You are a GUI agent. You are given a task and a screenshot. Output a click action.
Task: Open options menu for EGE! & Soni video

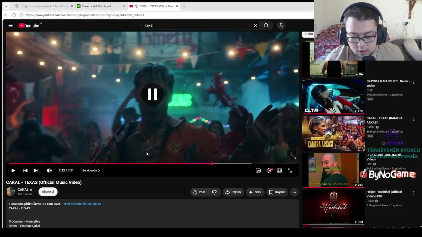pyautogui.click(x=414, y=156)
